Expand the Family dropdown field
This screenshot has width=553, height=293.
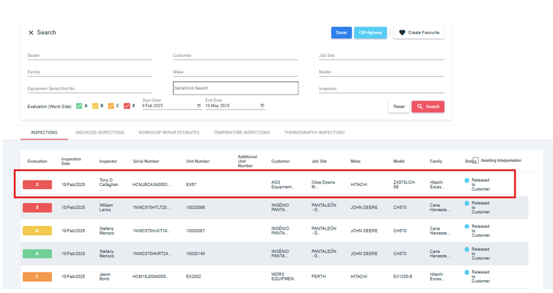point(89,72)
